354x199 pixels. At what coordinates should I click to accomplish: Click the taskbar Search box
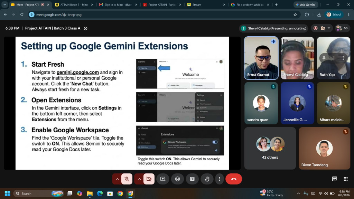click(39, 193)
